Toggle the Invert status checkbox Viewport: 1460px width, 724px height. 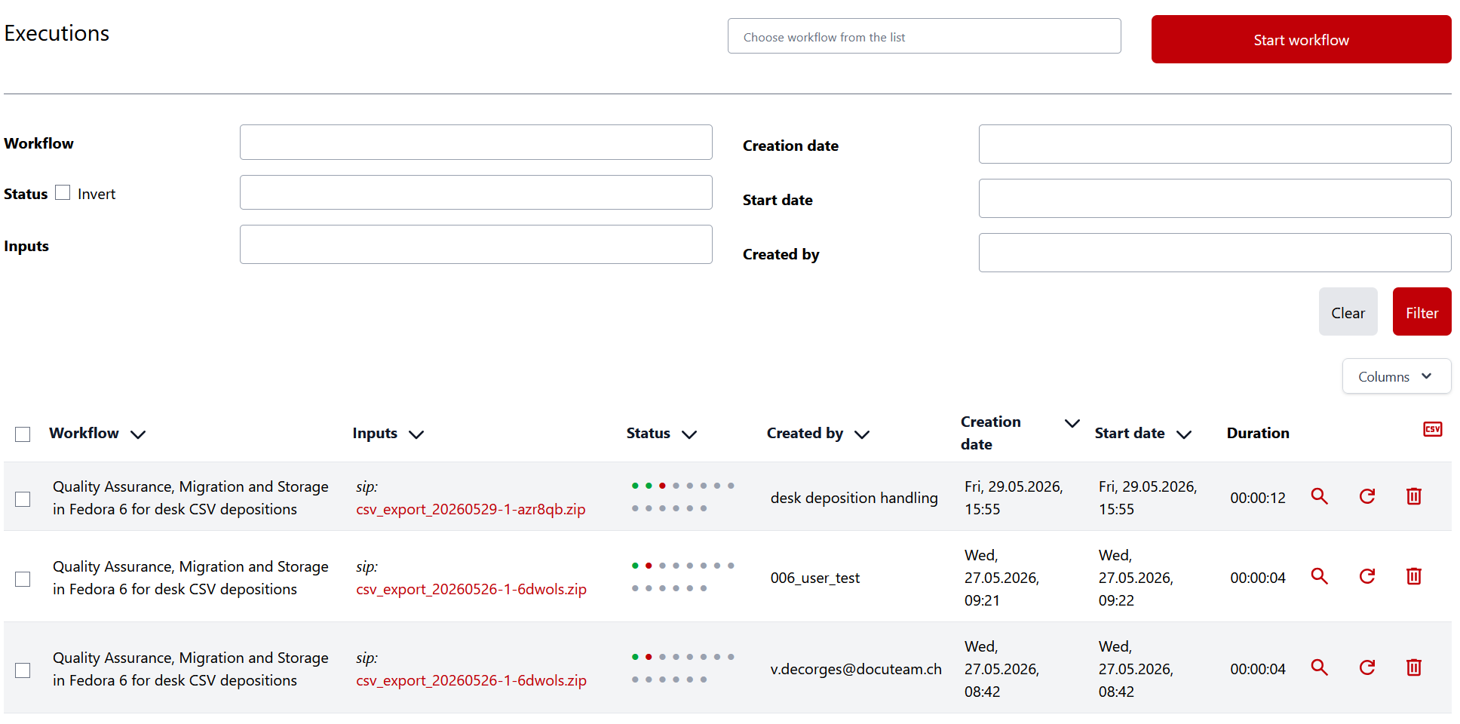[63, 193]
